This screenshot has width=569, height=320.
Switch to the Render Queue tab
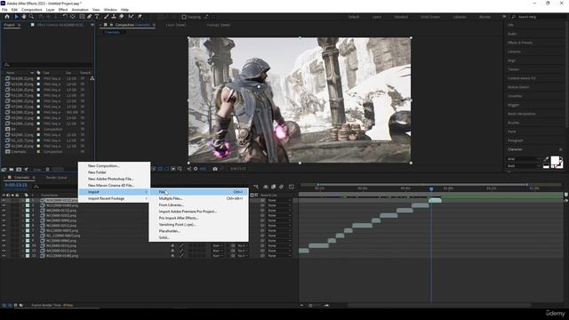pos(56,178)
